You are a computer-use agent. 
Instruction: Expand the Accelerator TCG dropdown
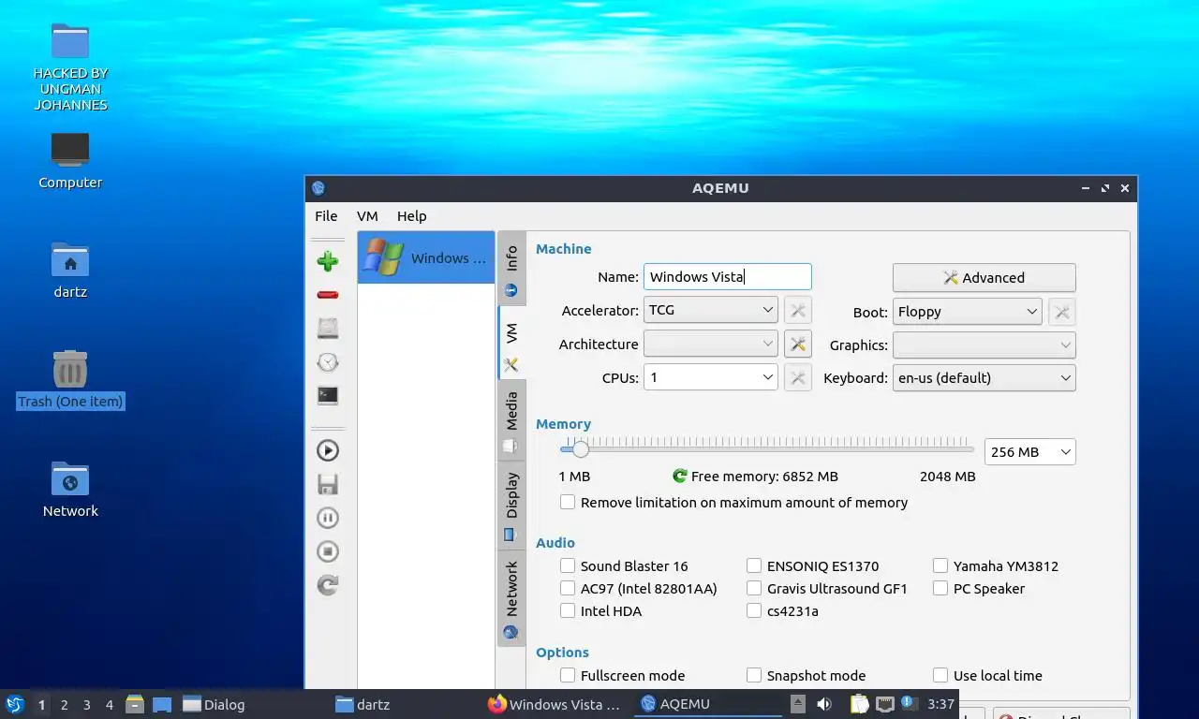pos(711,310)
